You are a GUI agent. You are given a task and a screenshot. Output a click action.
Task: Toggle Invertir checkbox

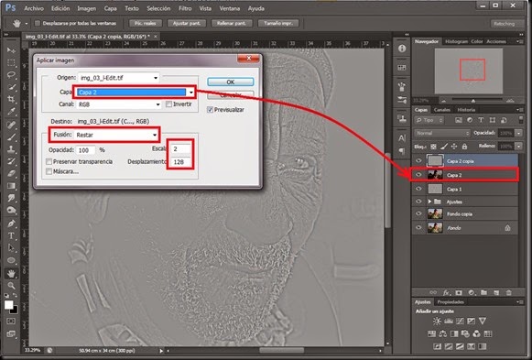[x=168, y=104]
